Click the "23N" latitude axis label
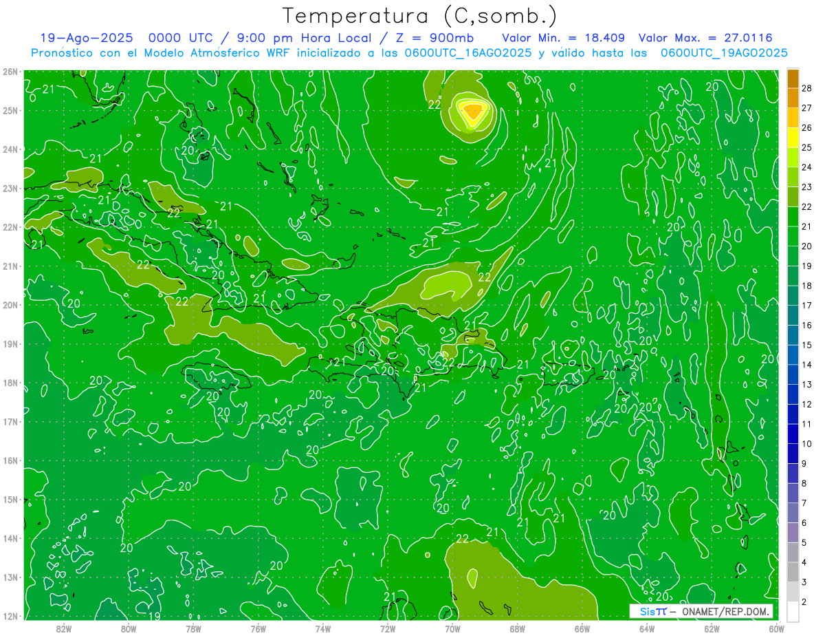Image resolution: width=825 pixels, height=638 pixels. tap(10, 188)
